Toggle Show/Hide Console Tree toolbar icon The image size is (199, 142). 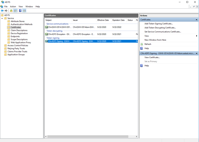click(15, 11)
